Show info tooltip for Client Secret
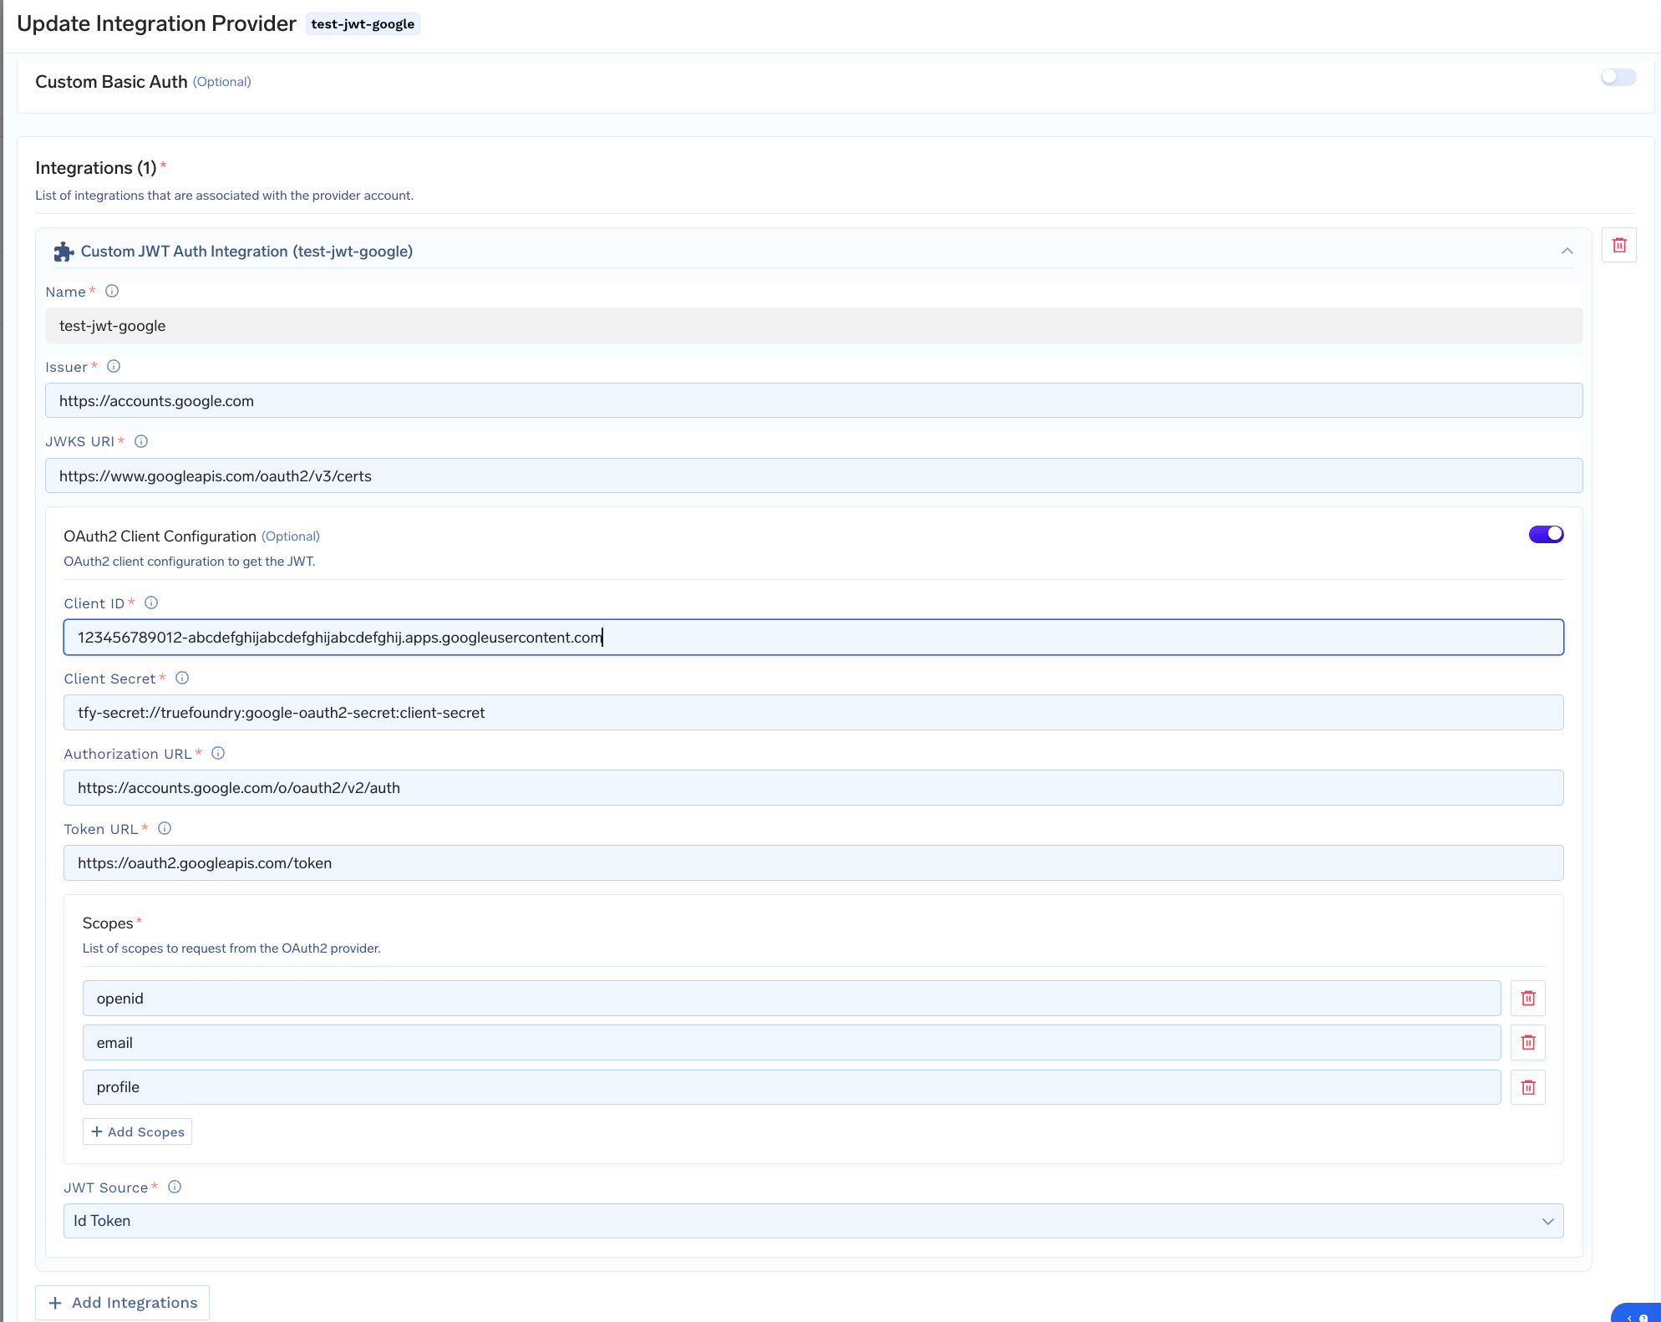Viewport: 1661px width, 1322px height. click(182, 678)
